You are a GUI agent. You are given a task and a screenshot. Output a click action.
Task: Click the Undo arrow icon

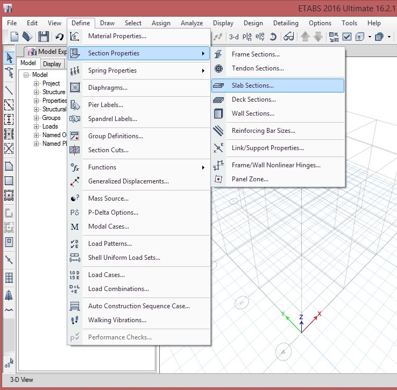click(59, 37)
